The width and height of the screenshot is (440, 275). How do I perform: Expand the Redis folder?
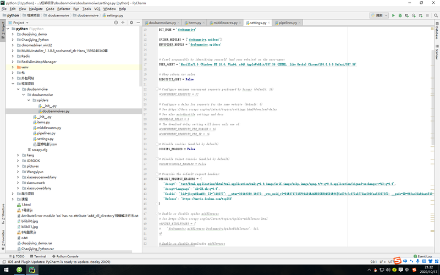pos(13,56)
